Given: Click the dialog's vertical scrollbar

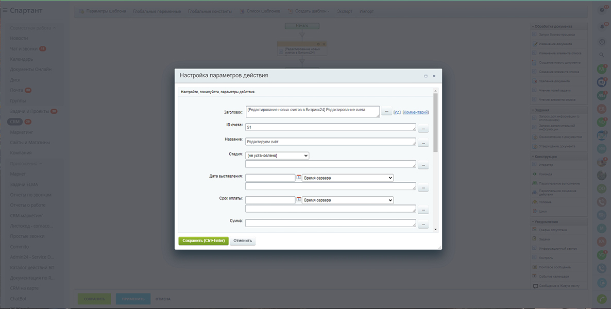Looking at the screenshot, I should [x=435, y=124].
